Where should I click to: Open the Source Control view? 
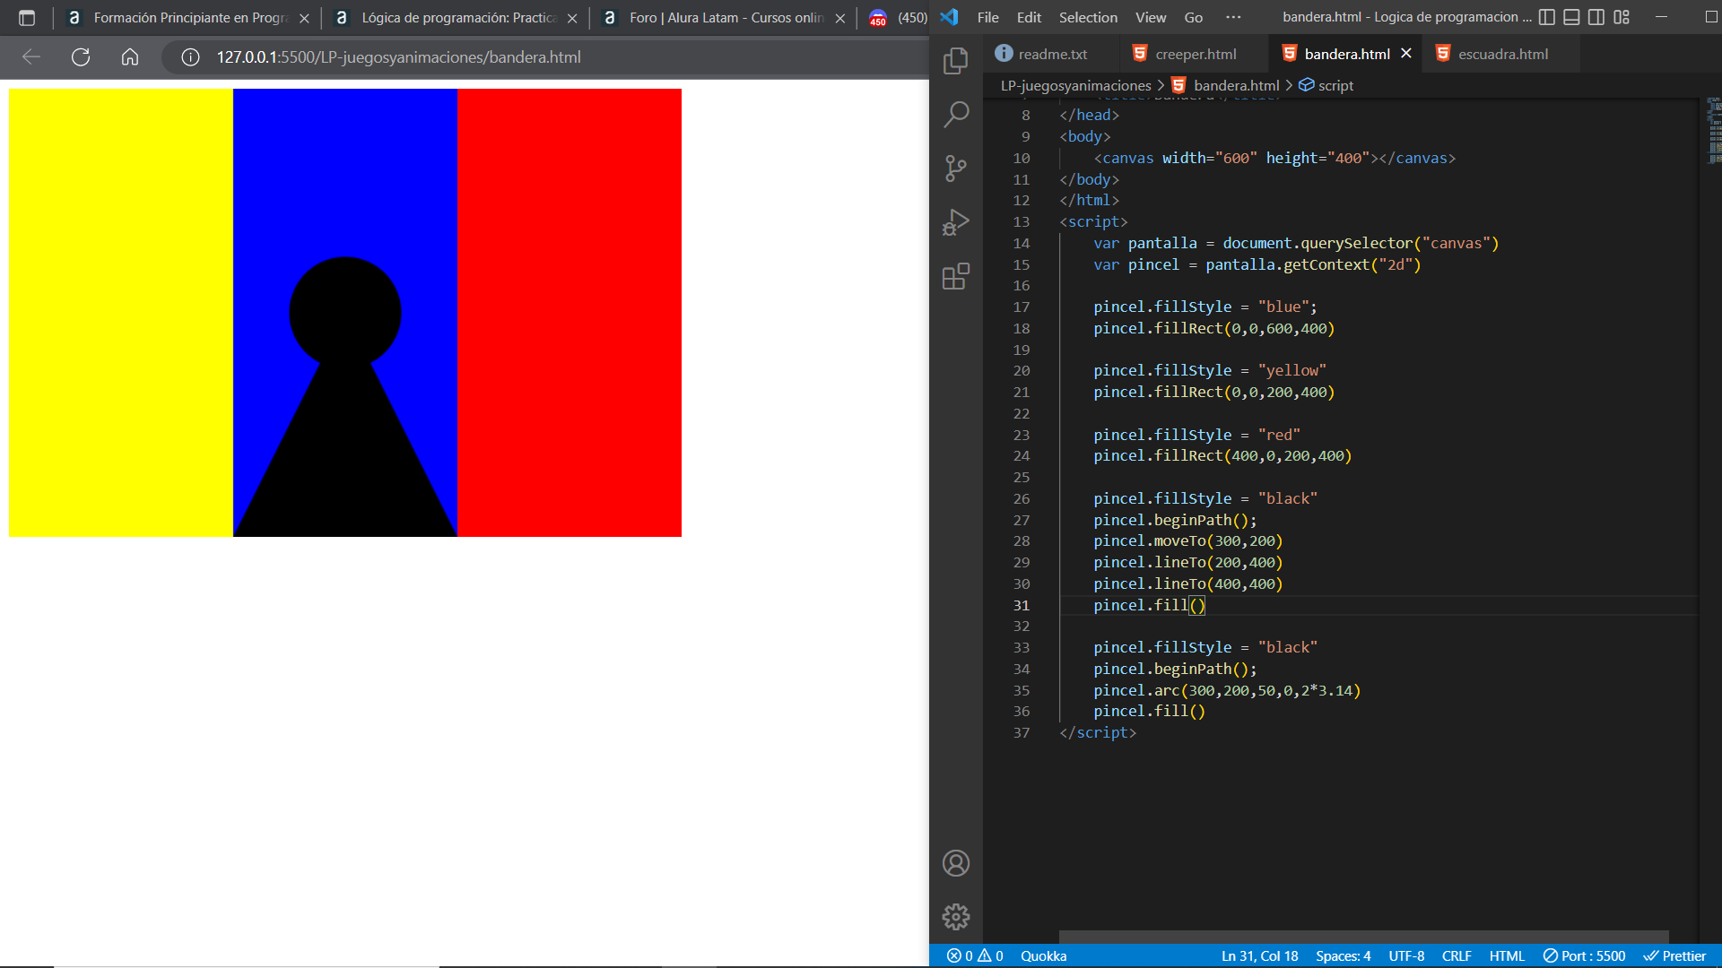coord(956,168)
